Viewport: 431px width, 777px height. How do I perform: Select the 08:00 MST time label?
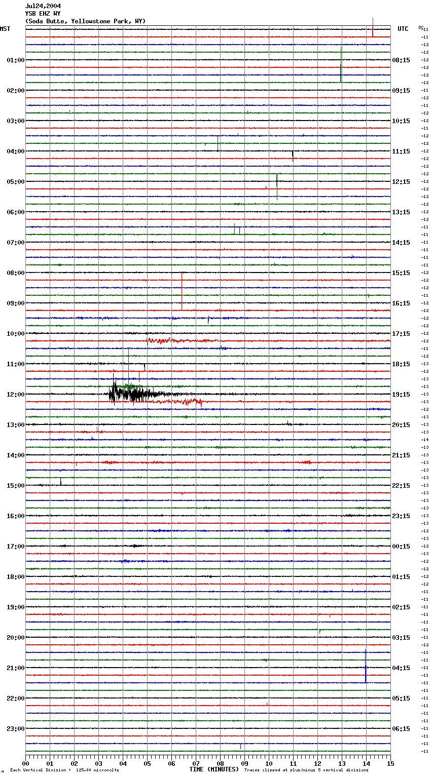[x=16, y=273]
